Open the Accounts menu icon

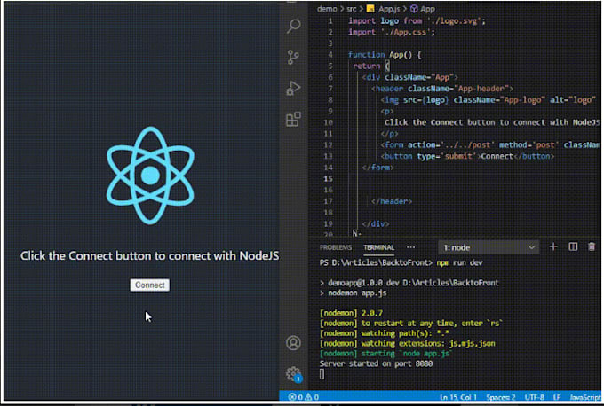pyautogui.click(x=293, y=342)
